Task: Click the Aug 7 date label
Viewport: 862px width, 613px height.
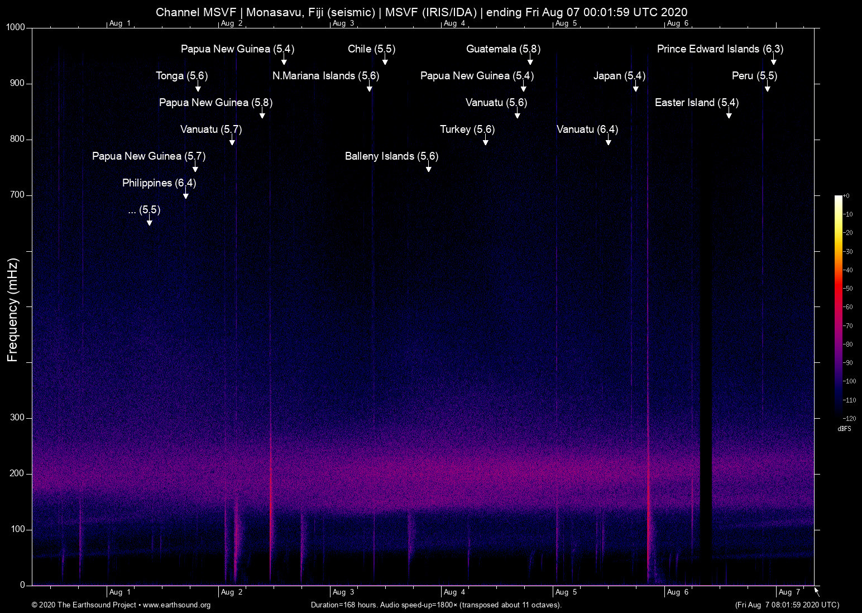Action: [789, 592]
